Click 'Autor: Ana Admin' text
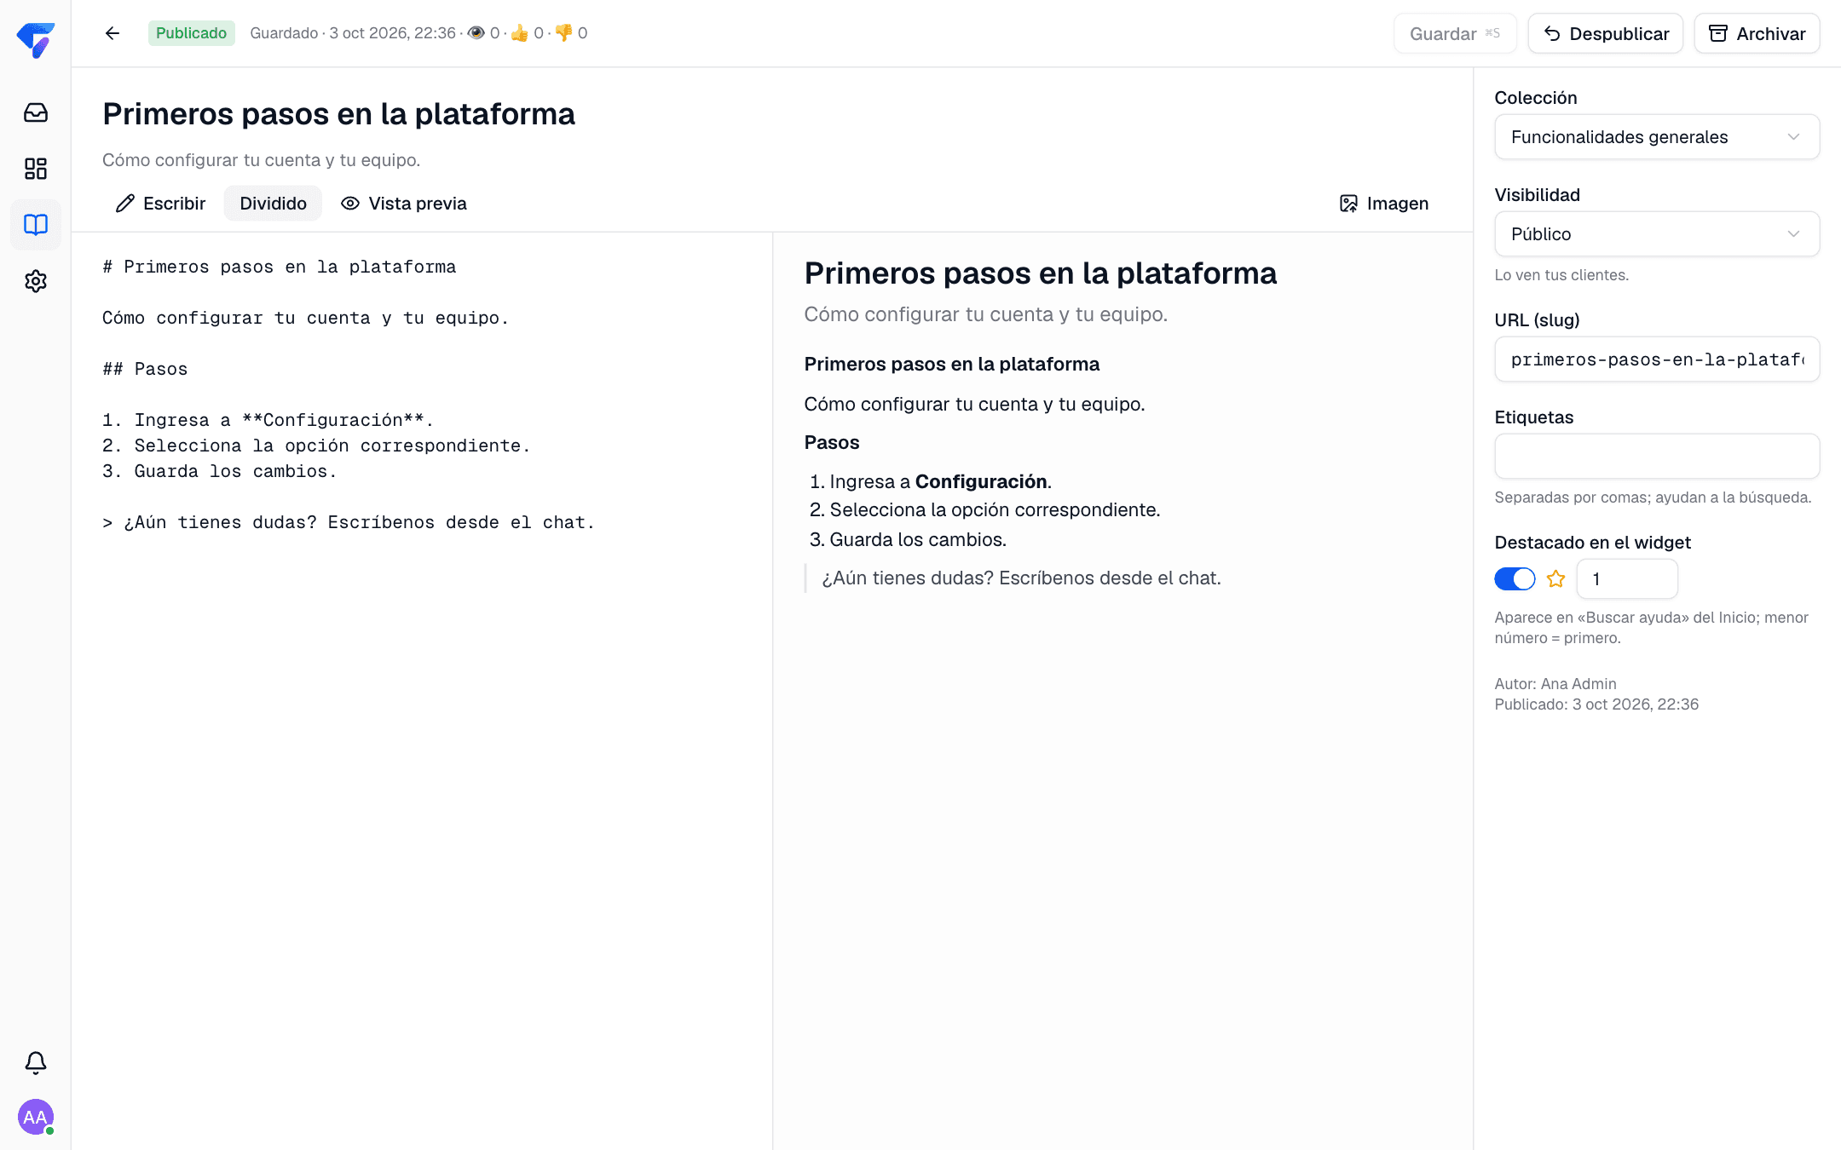The width and height of the screenshot is (1841, 1150). click(1555, 684)
